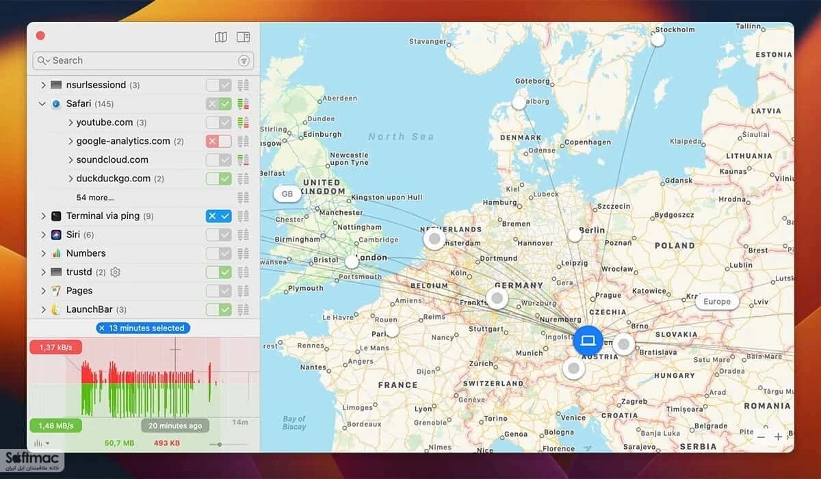
Task: Expand the youtube.com entry
Action: coord(70,122)
